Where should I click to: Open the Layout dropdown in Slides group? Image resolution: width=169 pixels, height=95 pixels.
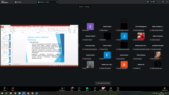point(14,28)
